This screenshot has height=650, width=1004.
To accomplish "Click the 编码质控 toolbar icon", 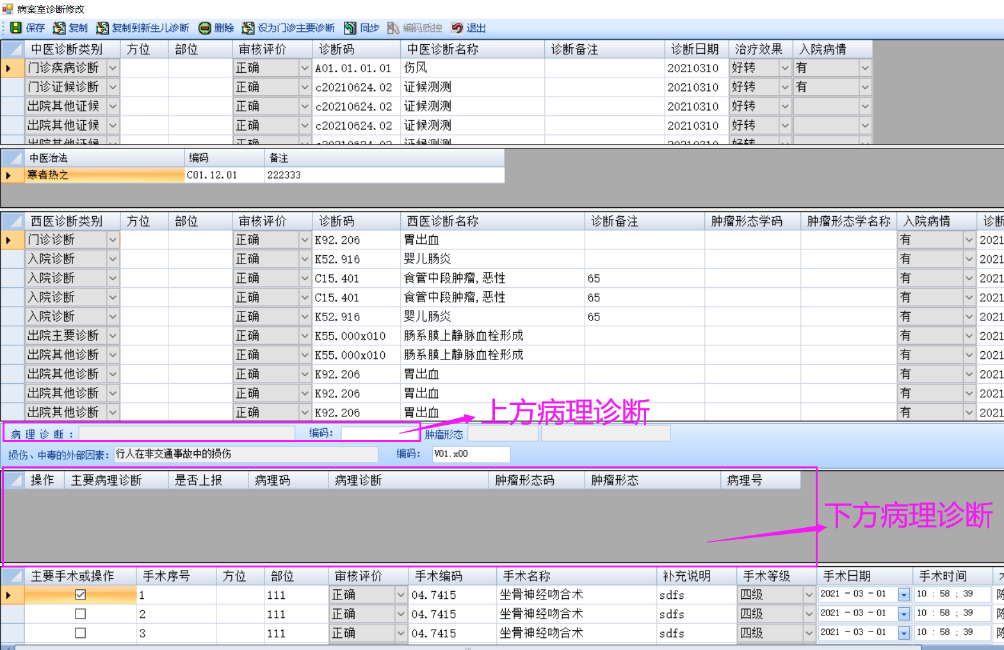I will [393, 28].
